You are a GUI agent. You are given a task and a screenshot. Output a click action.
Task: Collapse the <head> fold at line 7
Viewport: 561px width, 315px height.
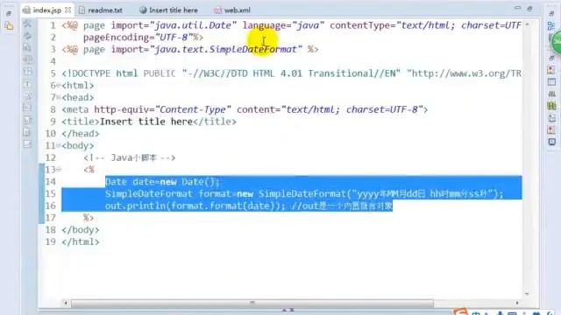coord(59,97)
